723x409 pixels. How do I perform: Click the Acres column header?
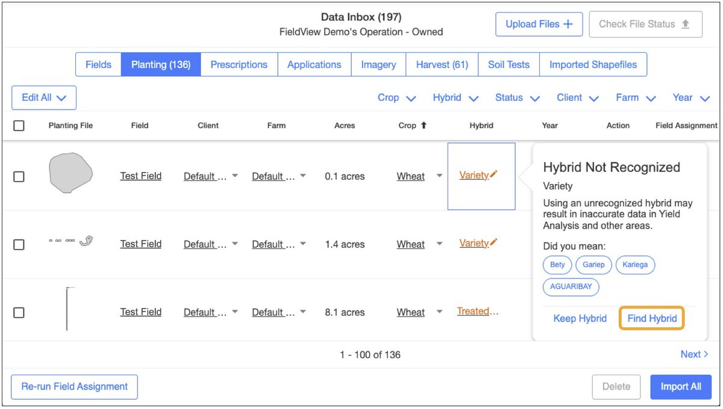coord(345,125)
